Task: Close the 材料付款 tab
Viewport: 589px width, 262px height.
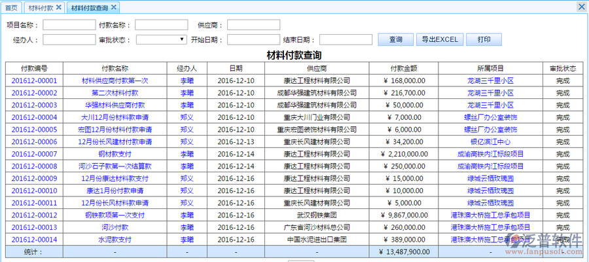Action: (x=58, y=7)
